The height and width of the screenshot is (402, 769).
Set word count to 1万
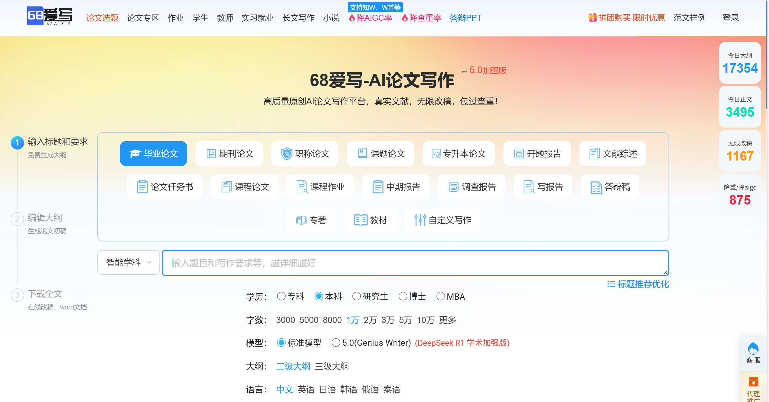[x=353, y=320]
